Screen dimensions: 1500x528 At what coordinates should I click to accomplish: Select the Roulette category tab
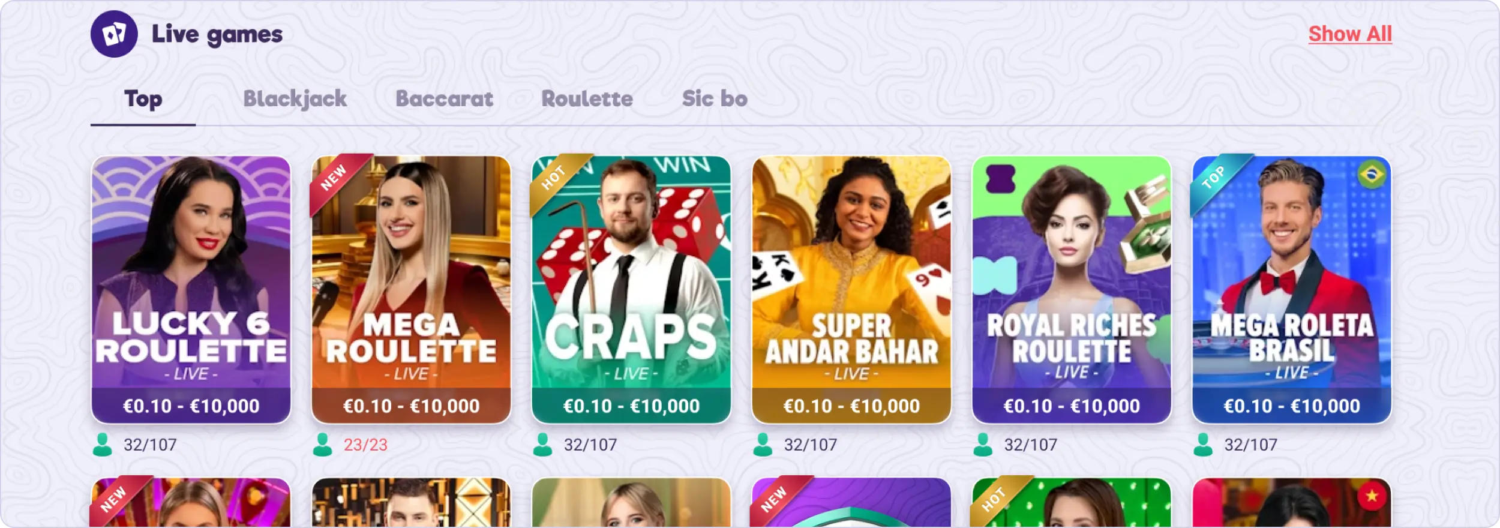587,98
